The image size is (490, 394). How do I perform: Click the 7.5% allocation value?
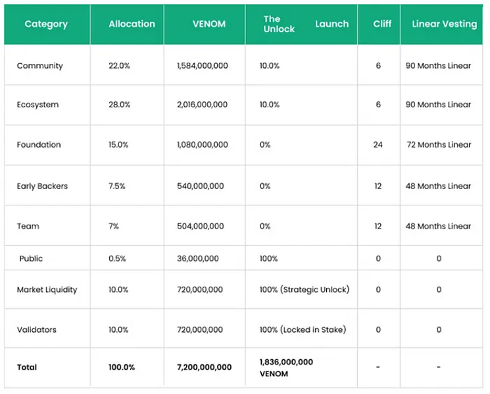117,186
